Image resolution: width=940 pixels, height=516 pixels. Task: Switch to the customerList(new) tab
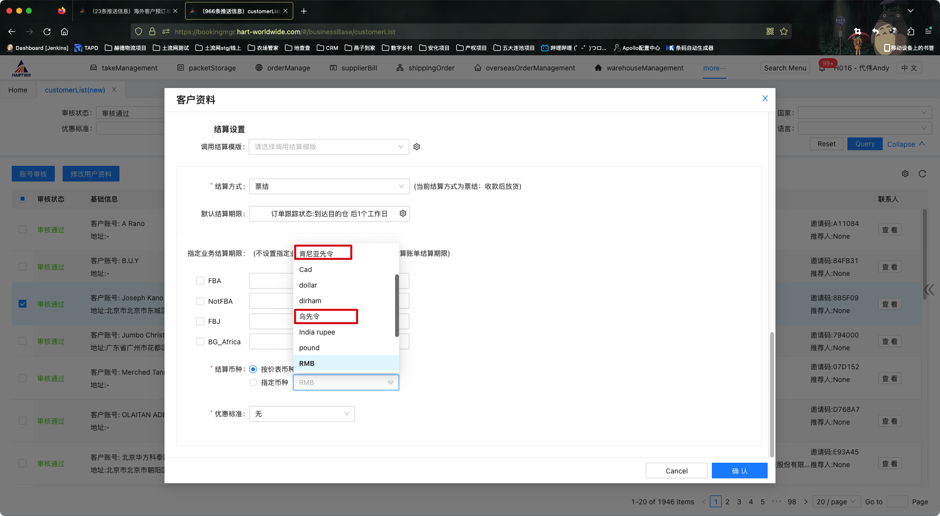point(75,90)
